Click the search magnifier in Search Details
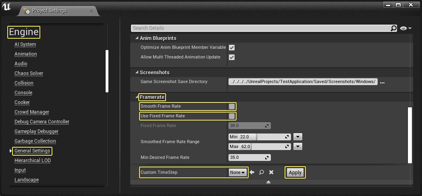Image resolution: width=422 pixels, height=196 pixels. pos(393,28)
